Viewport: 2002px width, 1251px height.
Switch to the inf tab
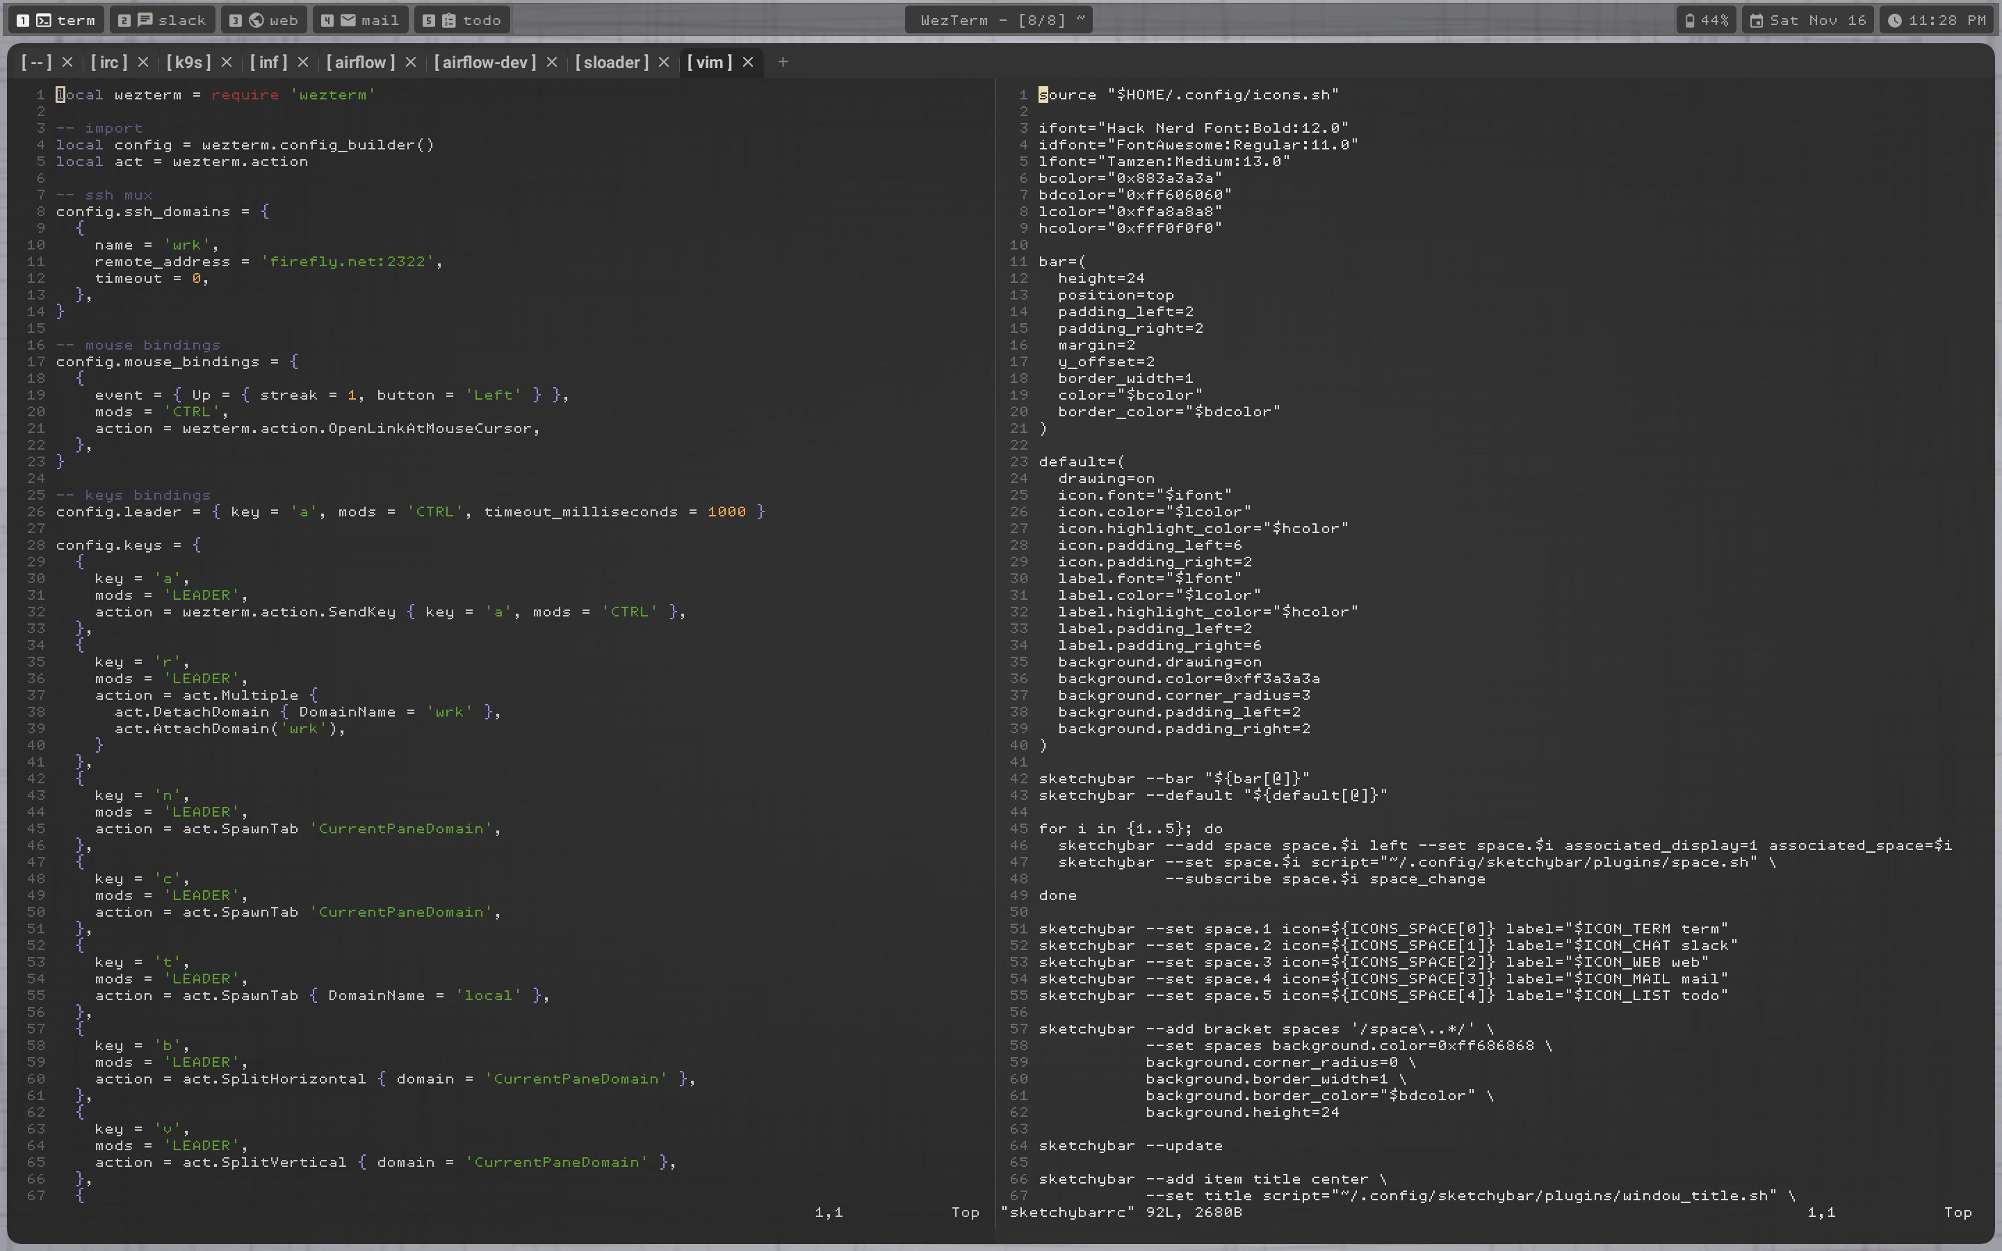268,62
